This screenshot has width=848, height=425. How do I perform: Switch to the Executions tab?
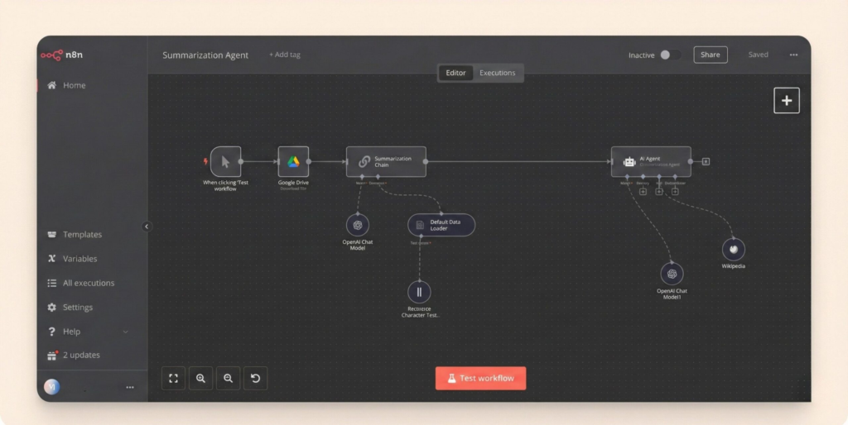(498, 73)
